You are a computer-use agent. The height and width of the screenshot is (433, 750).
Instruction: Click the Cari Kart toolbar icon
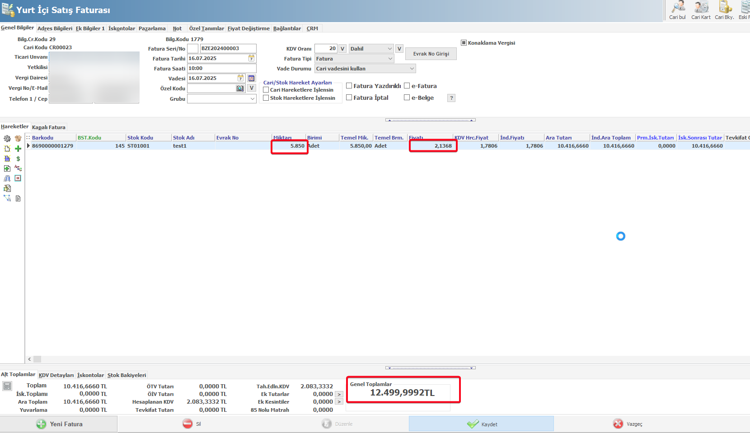point(701,10)
